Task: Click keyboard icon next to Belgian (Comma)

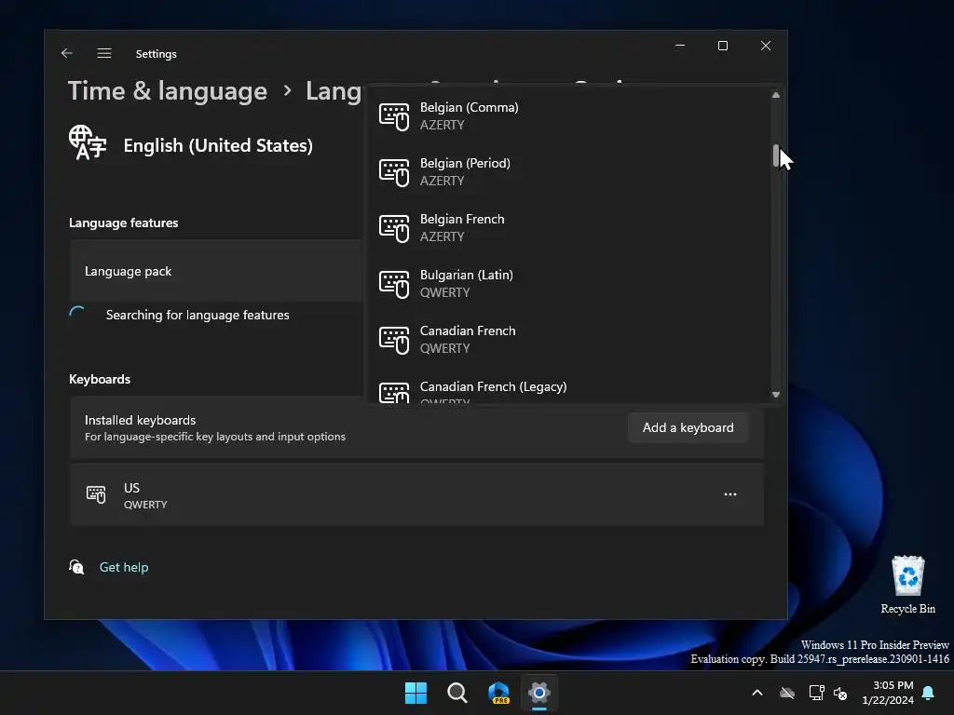Action: click(394, 116)
